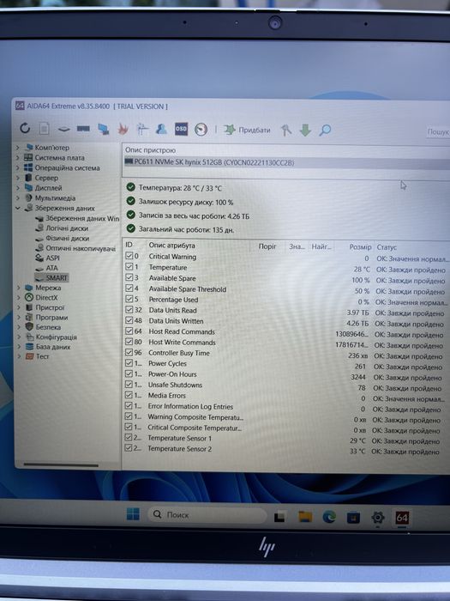
Task: Open Settings gear from the taskbar
Action: pos(378,518)
